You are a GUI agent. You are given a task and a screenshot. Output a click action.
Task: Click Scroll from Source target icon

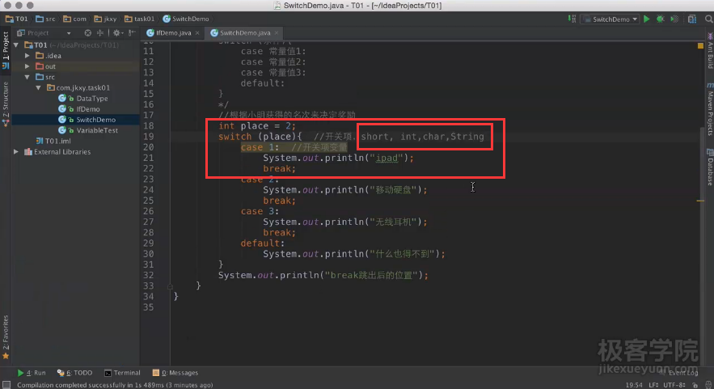88,33
